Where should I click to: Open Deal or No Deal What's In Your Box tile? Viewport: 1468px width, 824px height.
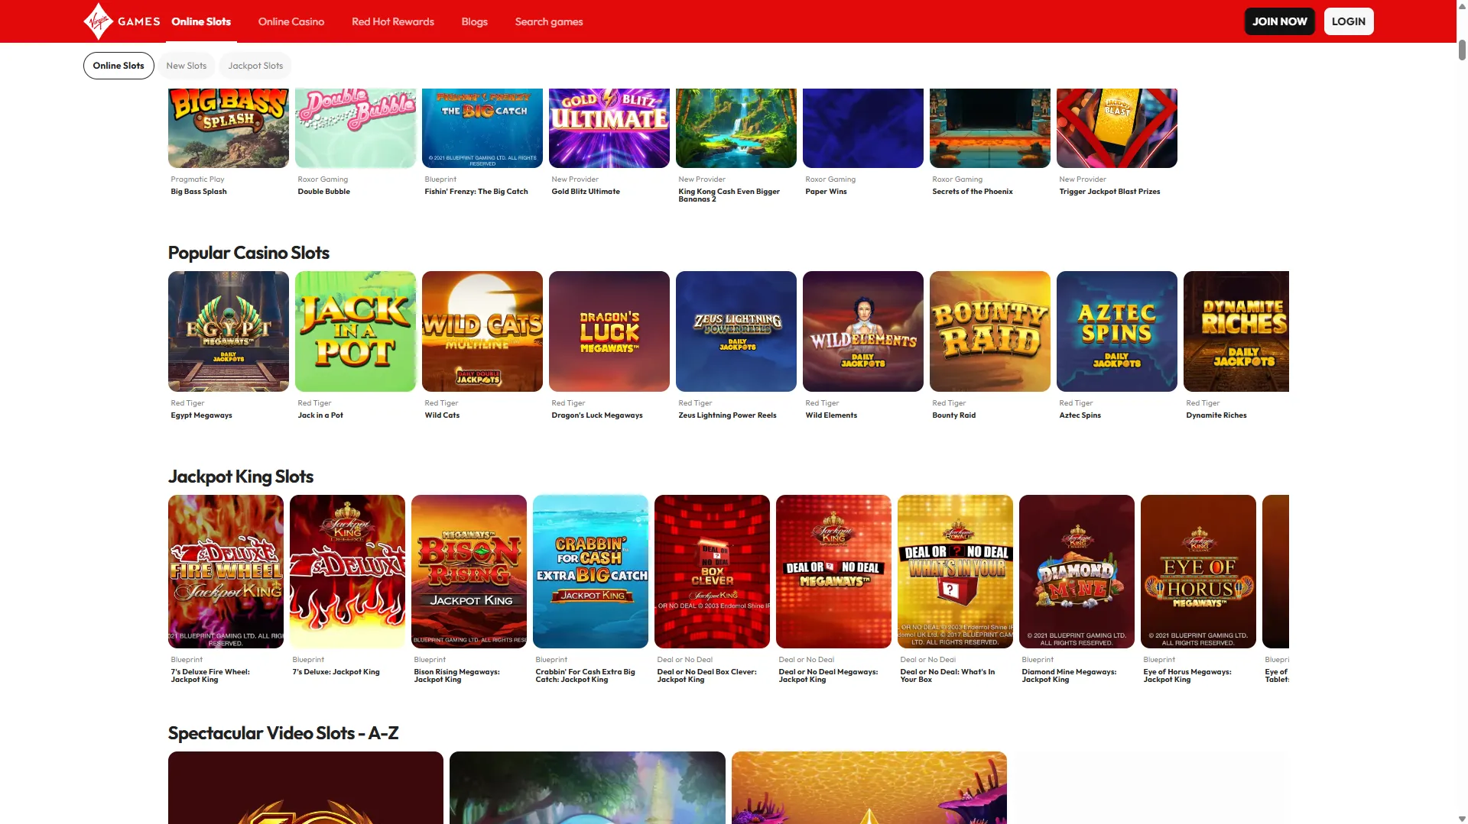tap(955, 571)
